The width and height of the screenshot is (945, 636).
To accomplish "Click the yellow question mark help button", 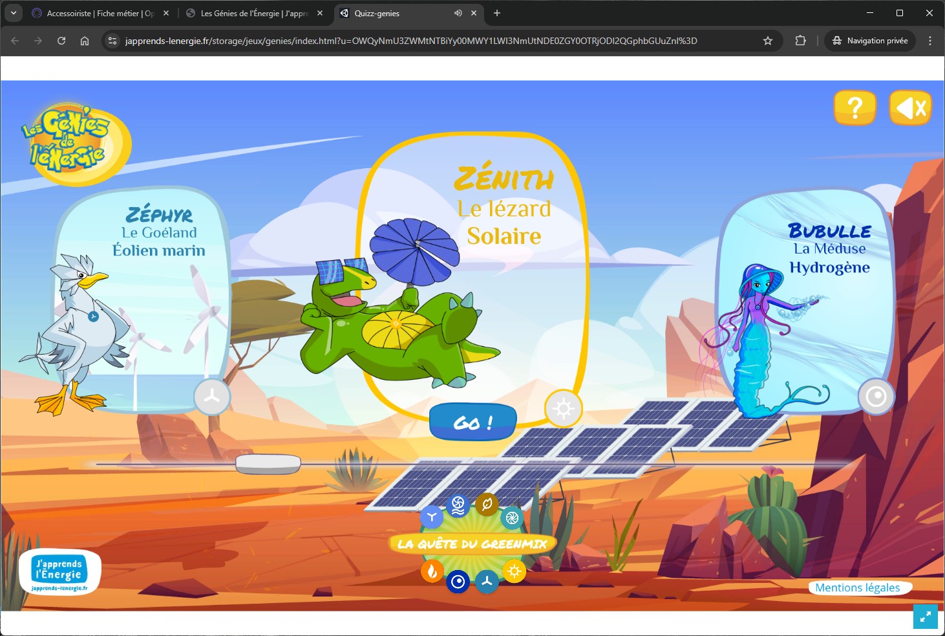I will point(855,107).
